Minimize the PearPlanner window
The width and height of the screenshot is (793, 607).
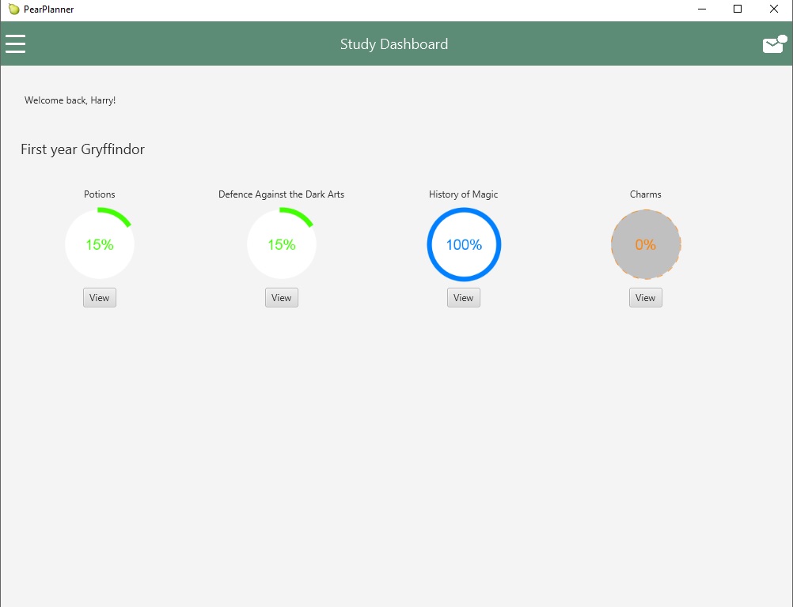point(701,9)
